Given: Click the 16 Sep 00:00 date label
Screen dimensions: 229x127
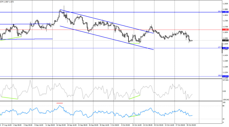Looking at the screenshot, I should click(60, 125).
